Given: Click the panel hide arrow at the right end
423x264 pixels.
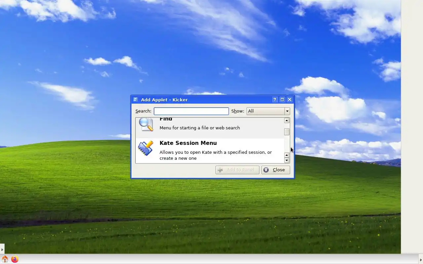Looking at the screenshot, I should (x=421, y=259).
